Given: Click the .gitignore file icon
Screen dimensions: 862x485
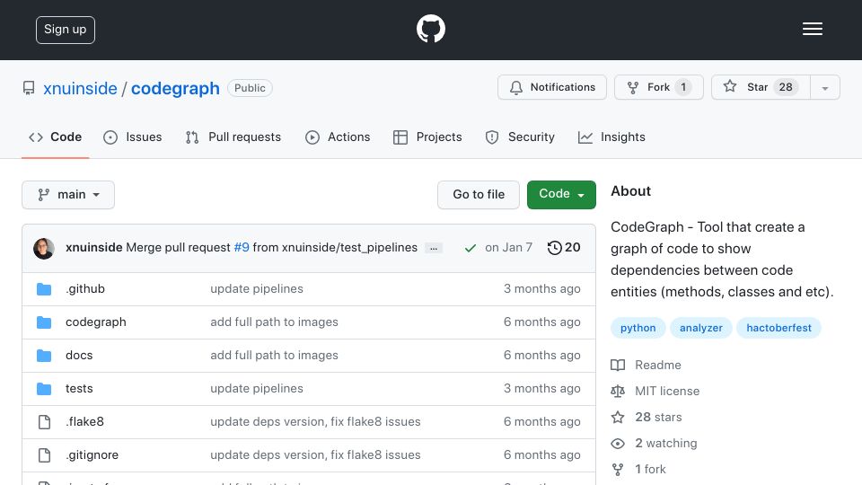Looking at the screenshot, I should pos(44,455).
